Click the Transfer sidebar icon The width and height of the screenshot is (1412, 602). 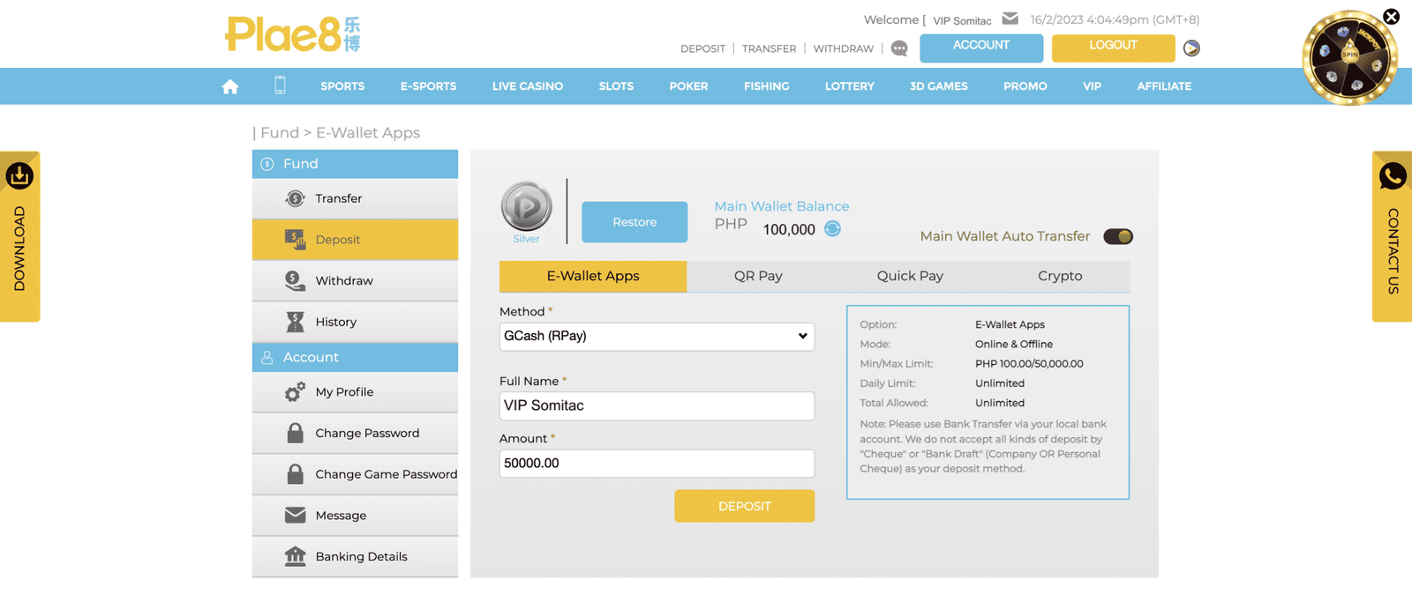296,198
